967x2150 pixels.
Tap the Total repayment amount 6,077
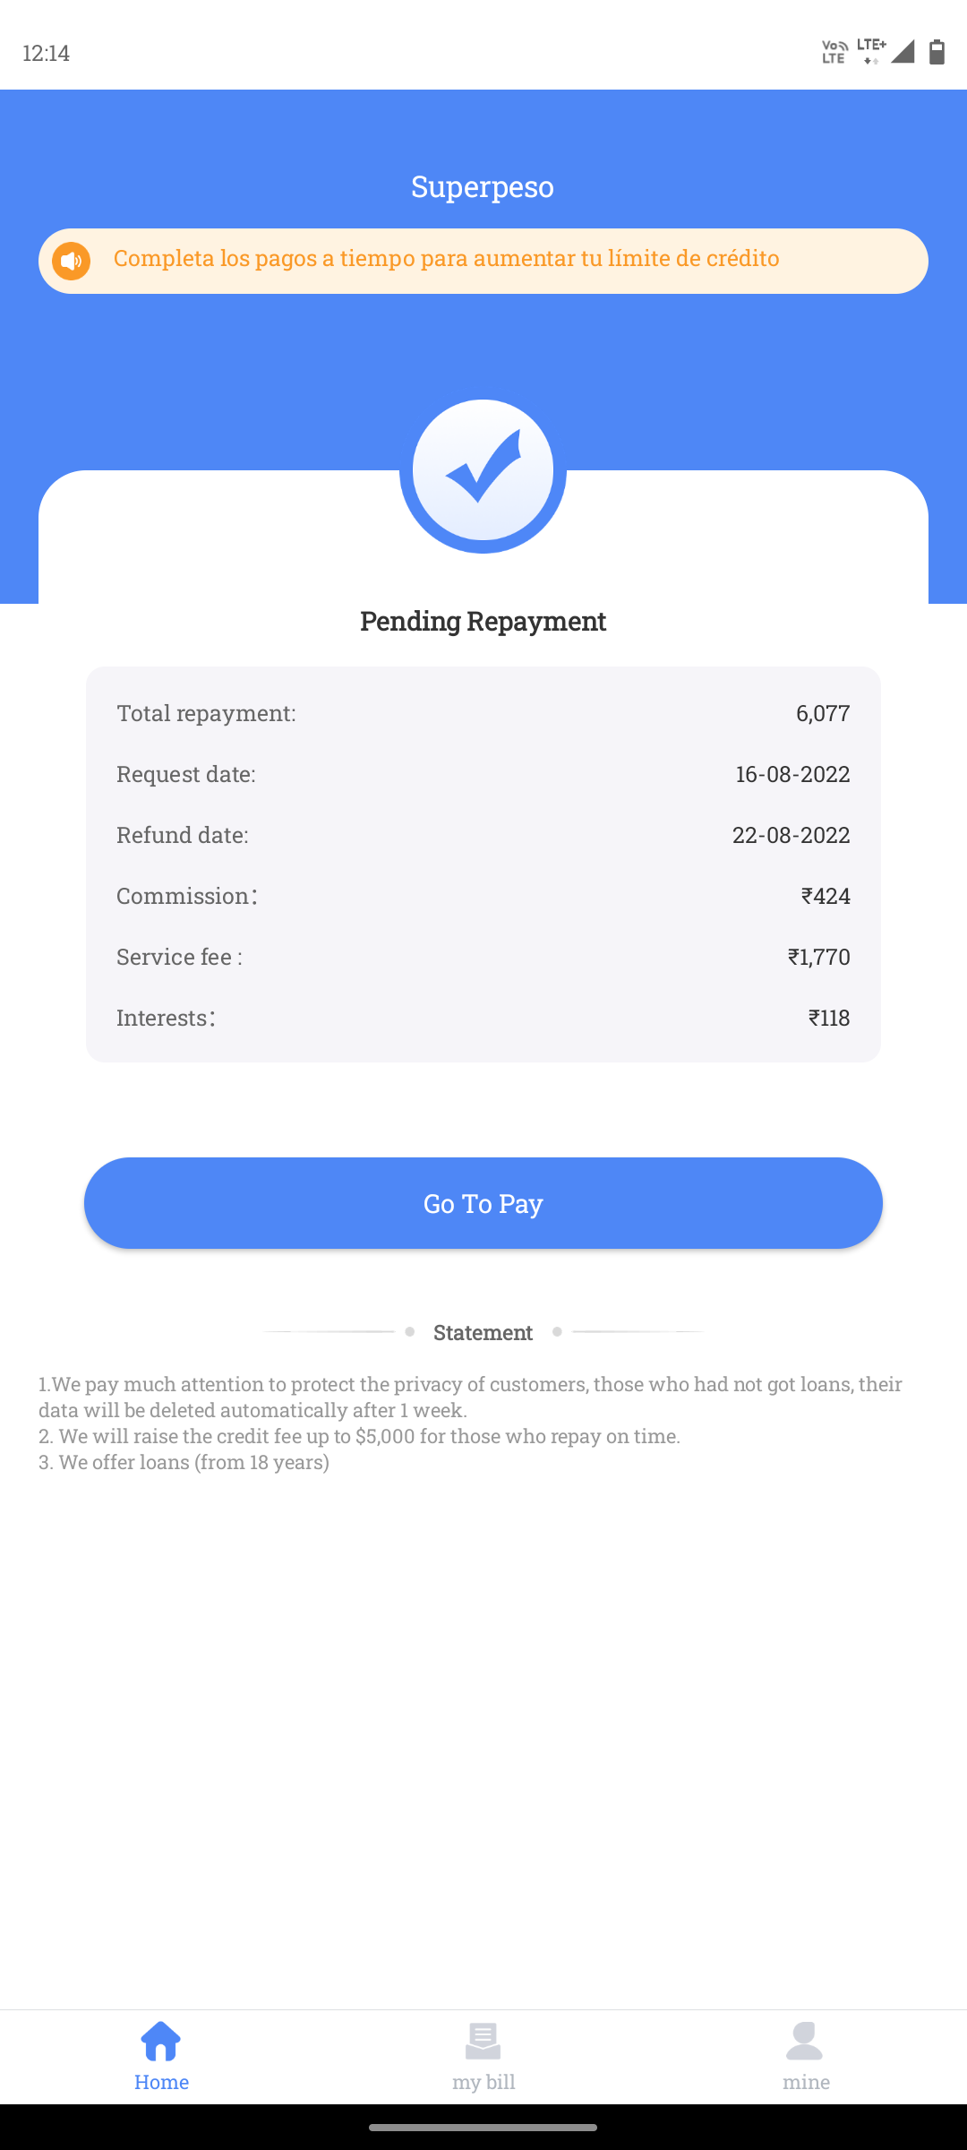pos(822,713)
